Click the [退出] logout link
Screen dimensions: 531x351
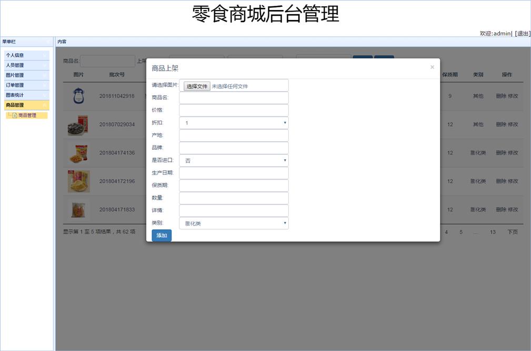[x=522, y=33]
